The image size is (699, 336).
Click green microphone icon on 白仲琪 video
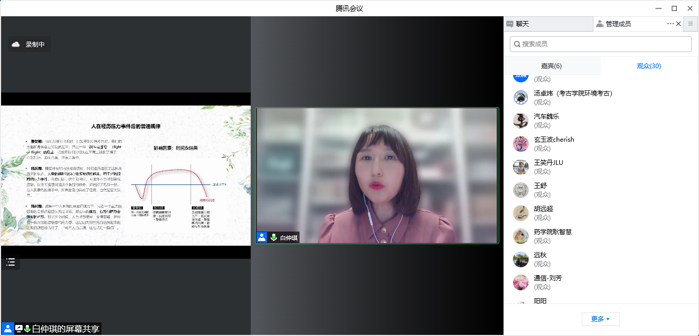[273, 237]
